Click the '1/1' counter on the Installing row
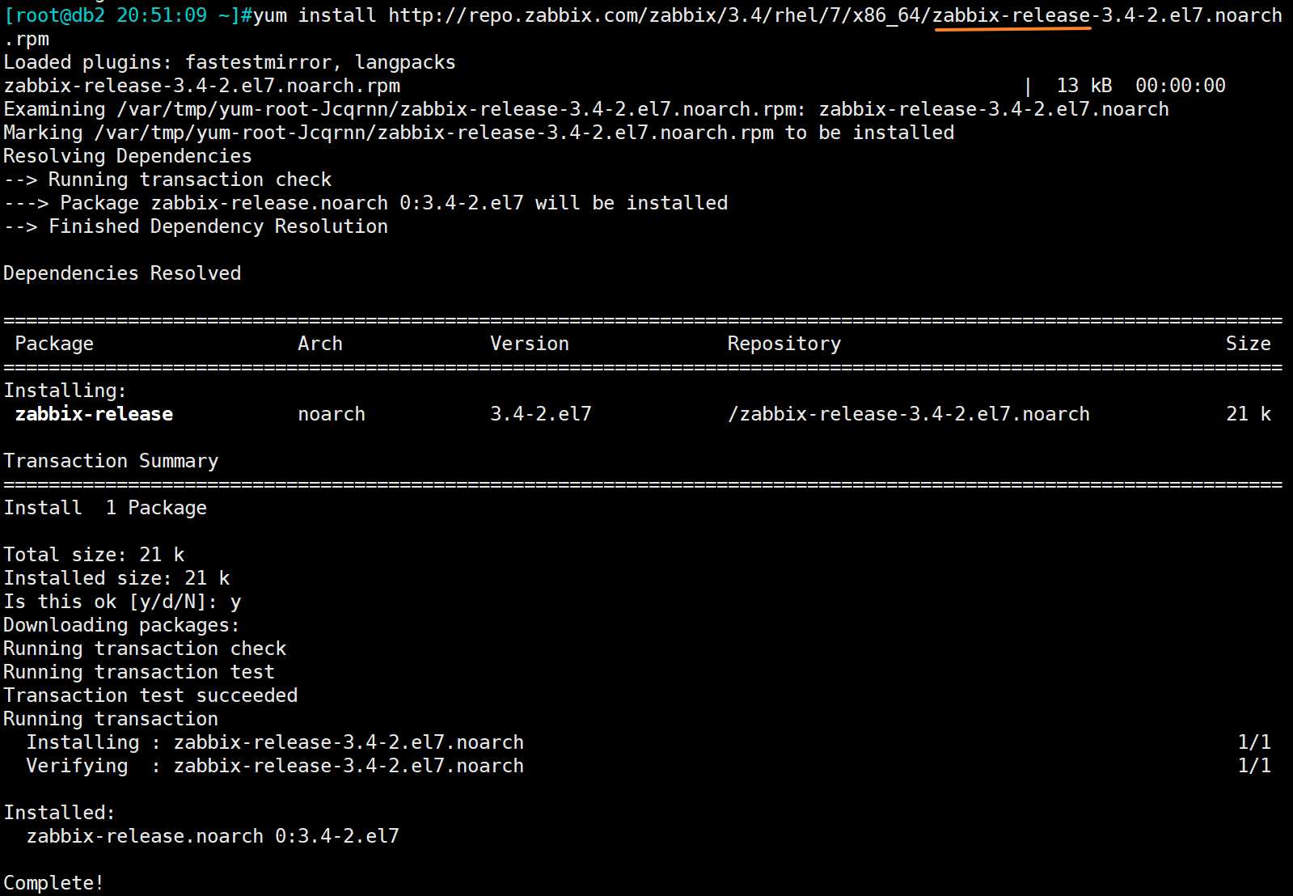 click(x=1254, y=742)
